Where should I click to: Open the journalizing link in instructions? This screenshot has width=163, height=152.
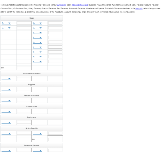pyautogui.click(x=61, y=5)
